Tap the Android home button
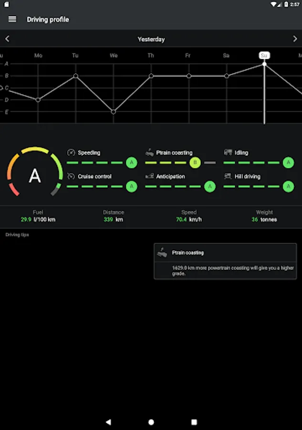Screen dimensions: 302x430 151,422
